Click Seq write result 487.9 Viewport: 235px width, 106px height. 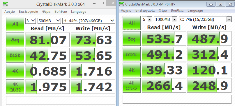209,39
